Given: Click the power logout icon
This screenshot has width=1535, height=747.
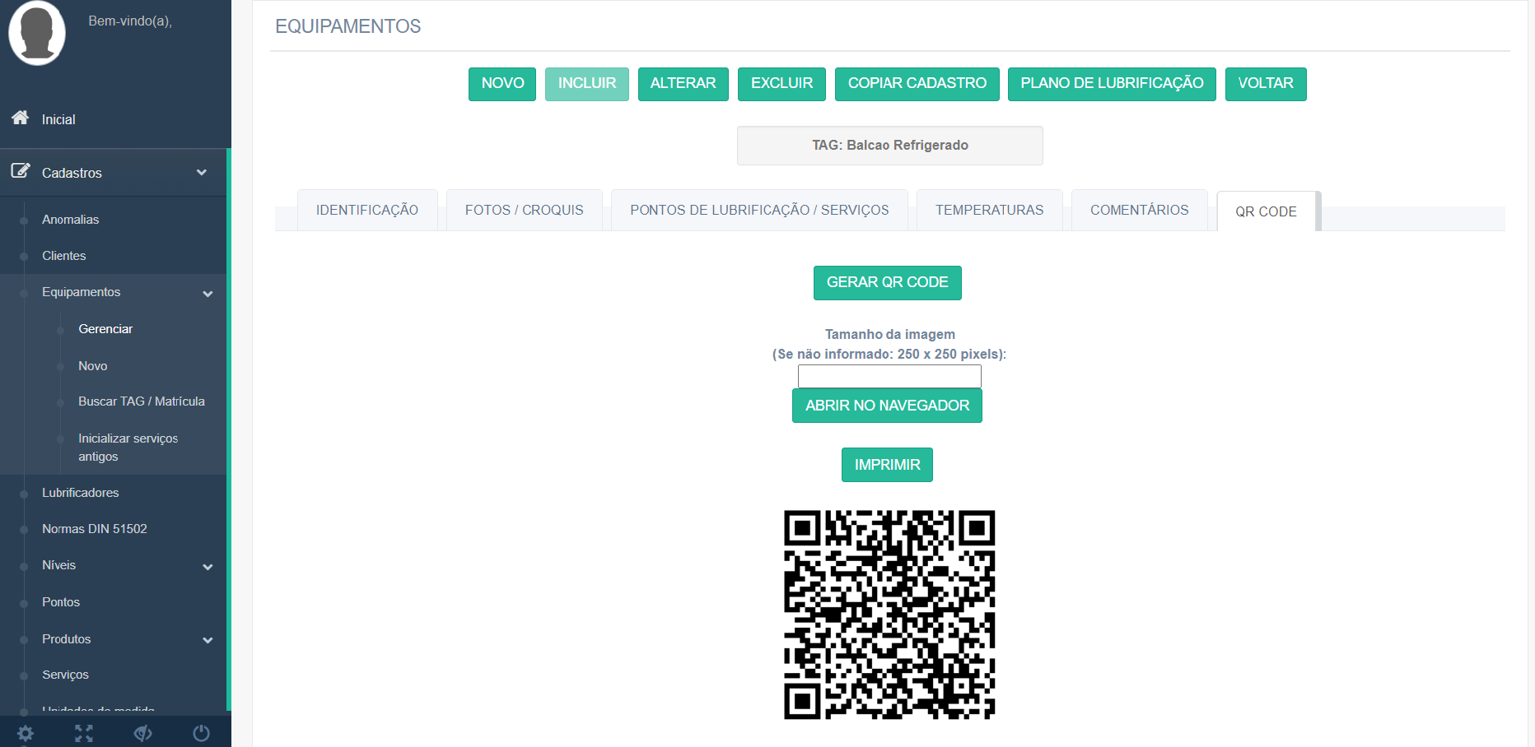Looking at the screenshot, I should 201,733.
